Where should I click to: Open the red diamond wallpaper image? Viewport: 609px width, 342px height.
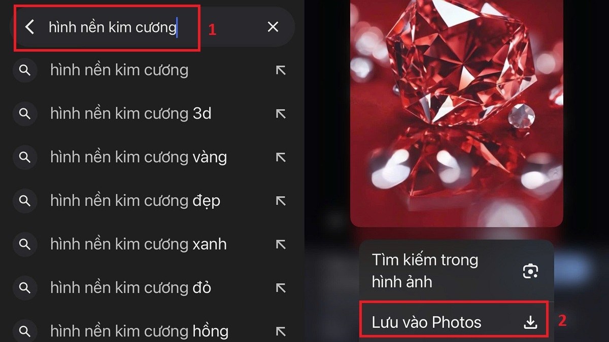point(456,113)
